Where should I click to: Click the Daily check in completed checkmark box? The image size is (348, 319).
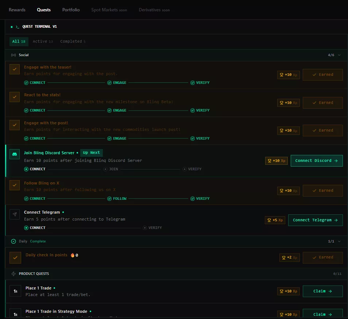coord(15,257)
